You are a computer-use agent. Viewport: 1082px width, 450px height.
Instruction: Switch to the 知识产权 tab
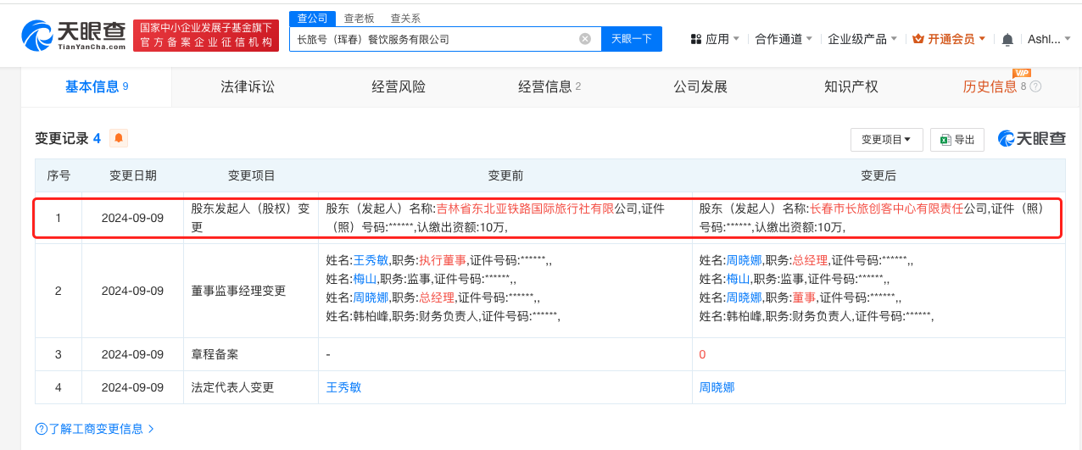(851, 86)
